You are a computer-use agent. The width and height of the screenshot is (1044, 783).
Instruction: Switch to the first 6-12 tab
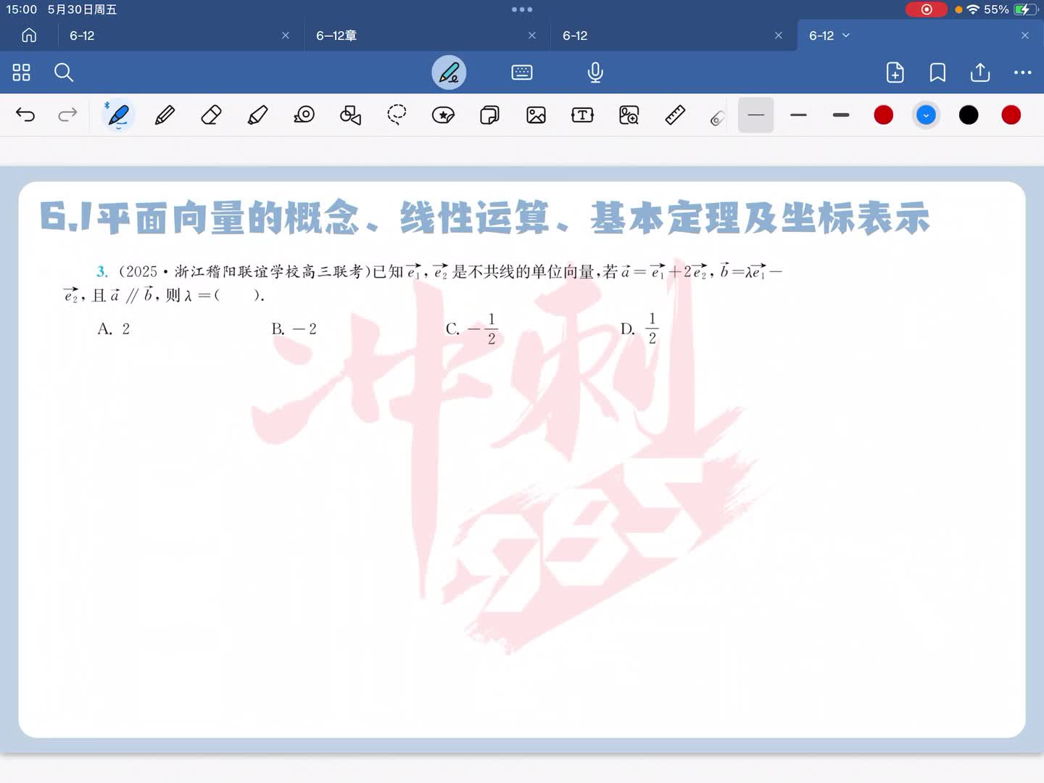[82, 36]
